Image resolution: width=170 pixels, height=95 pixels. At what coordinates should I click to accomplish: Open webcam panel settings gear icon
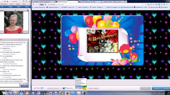point(28,10)
